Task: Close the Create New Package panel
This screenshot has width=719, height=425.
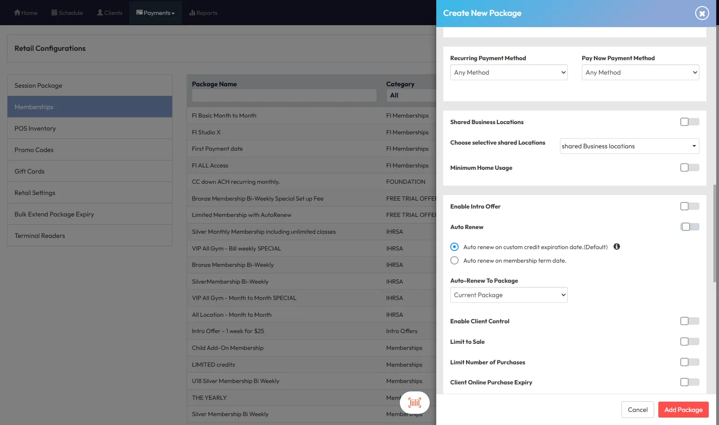Action: tap(702, 13)
